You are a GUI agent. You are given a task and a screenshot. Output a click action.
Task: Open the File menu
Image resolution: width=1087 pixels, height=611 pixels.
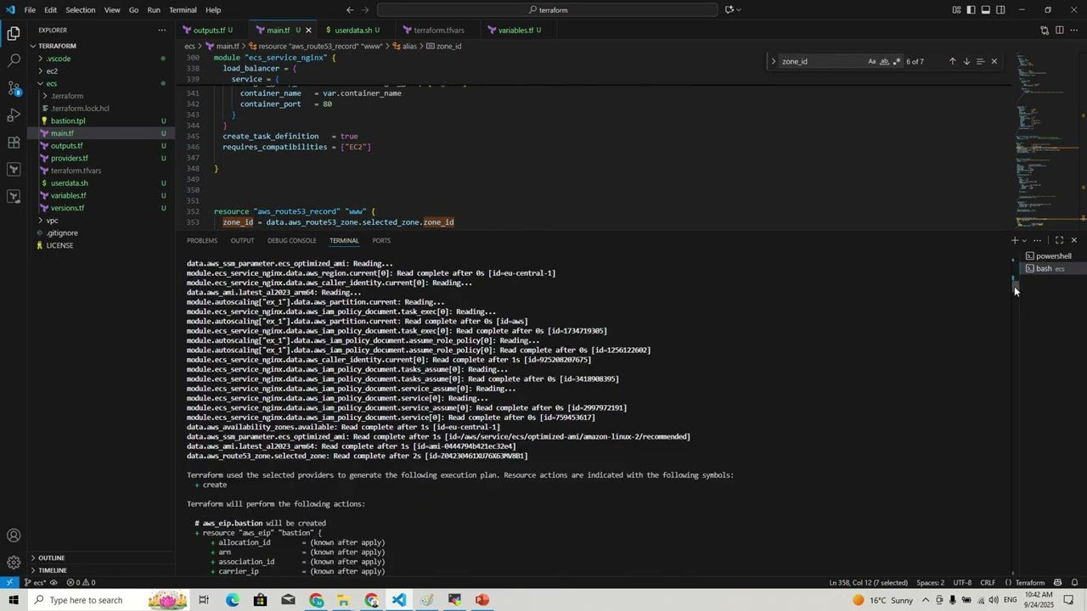pos(30,10)
